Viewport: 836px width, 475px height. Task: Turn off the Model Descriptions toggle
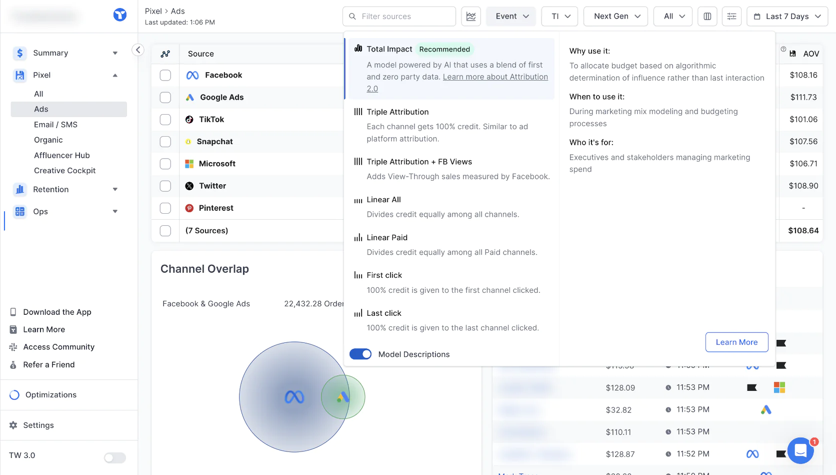point(360,354)
